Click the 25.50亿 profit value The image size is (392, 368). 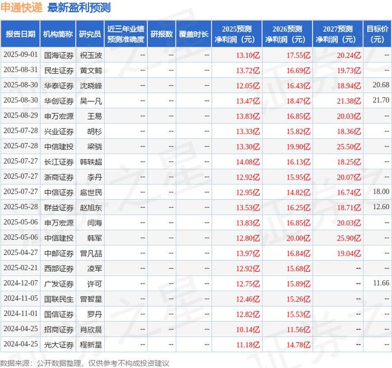tap(349, 147)
